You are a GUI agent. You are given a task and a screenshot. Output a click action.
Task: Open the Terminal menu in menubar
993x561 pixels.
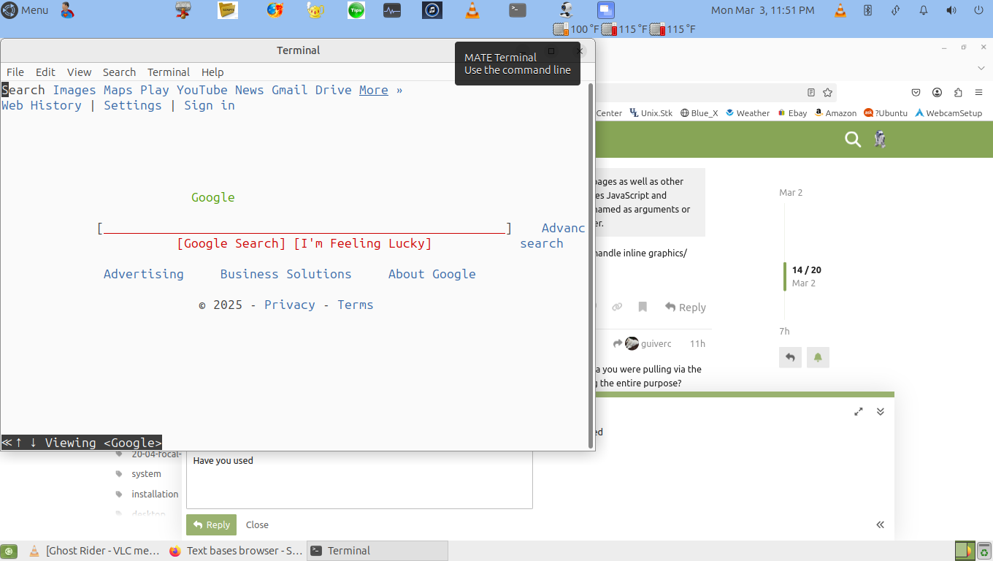pos(169,72)
